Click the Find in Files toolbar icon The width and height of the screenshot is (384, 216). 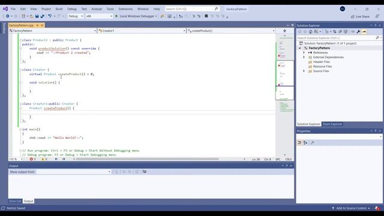pyautogui.click(x=162, y=16)
